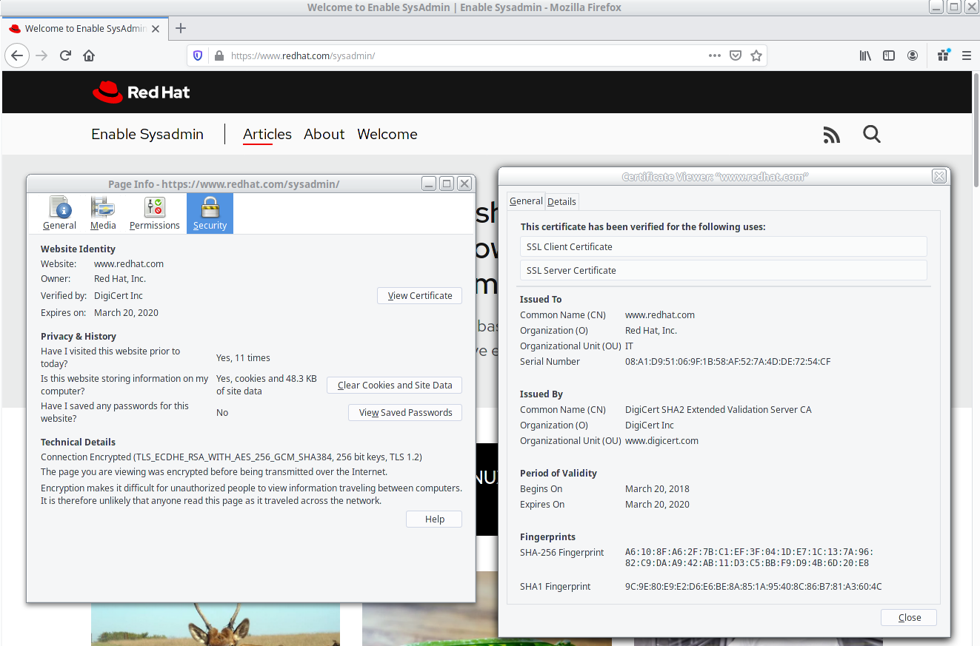Select Security tab in Page Info
This screenshot has width=980, height=646.
(x=210, y=213)
